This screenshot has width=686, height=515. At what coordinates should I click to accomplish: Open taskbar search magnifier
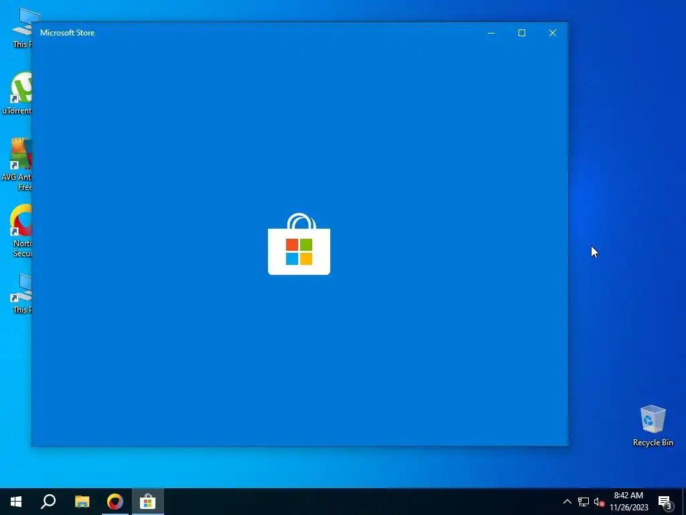(48, 502)
